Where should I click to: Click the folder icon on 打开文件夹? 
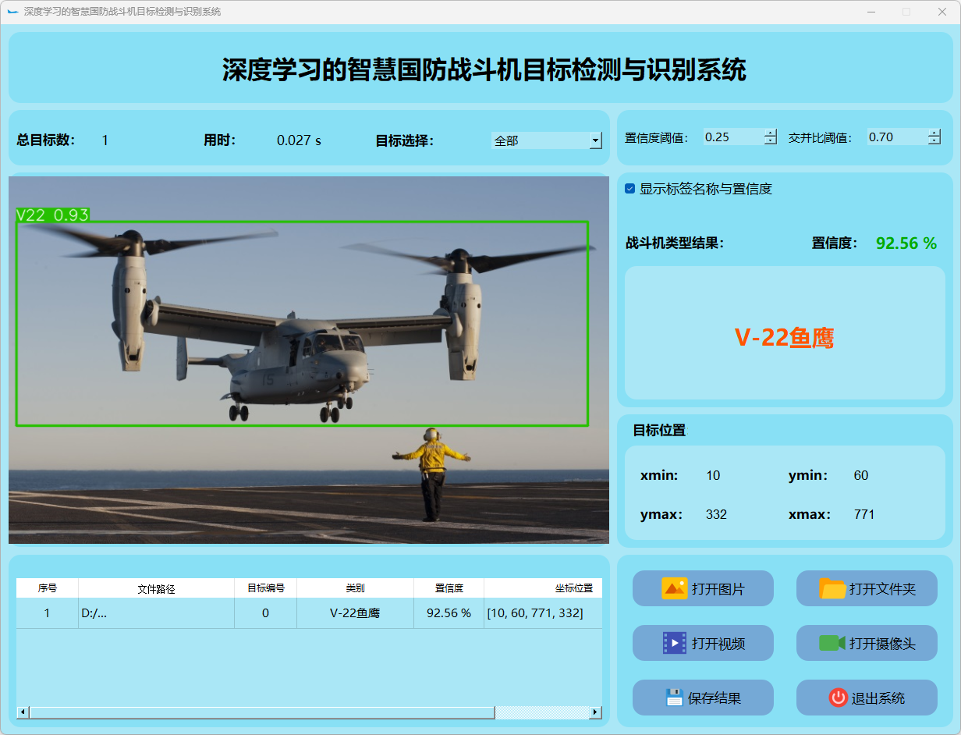[833, 588]
